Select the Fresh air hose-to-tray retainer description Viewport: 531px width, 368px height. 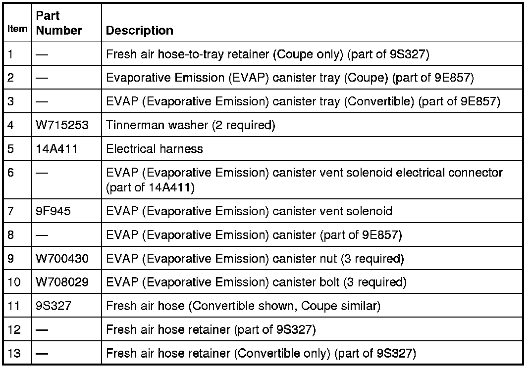267,54
